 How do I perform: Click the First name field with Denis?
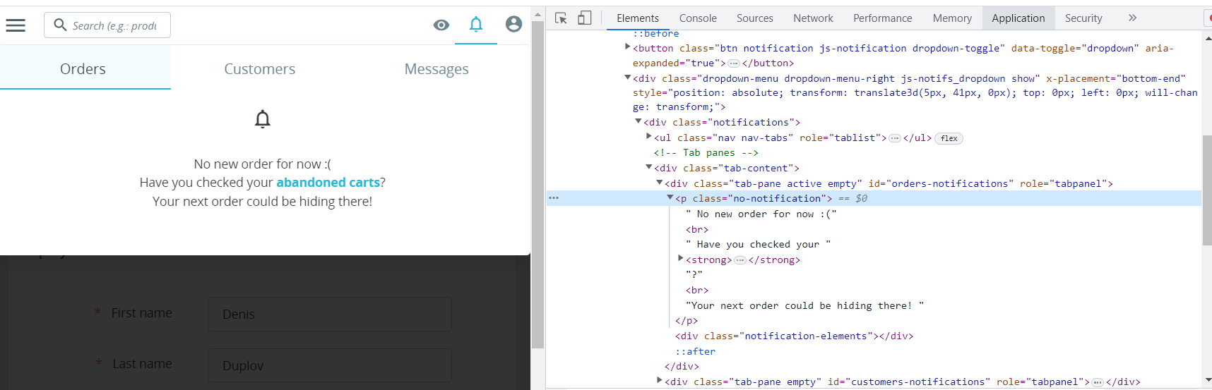330,314
